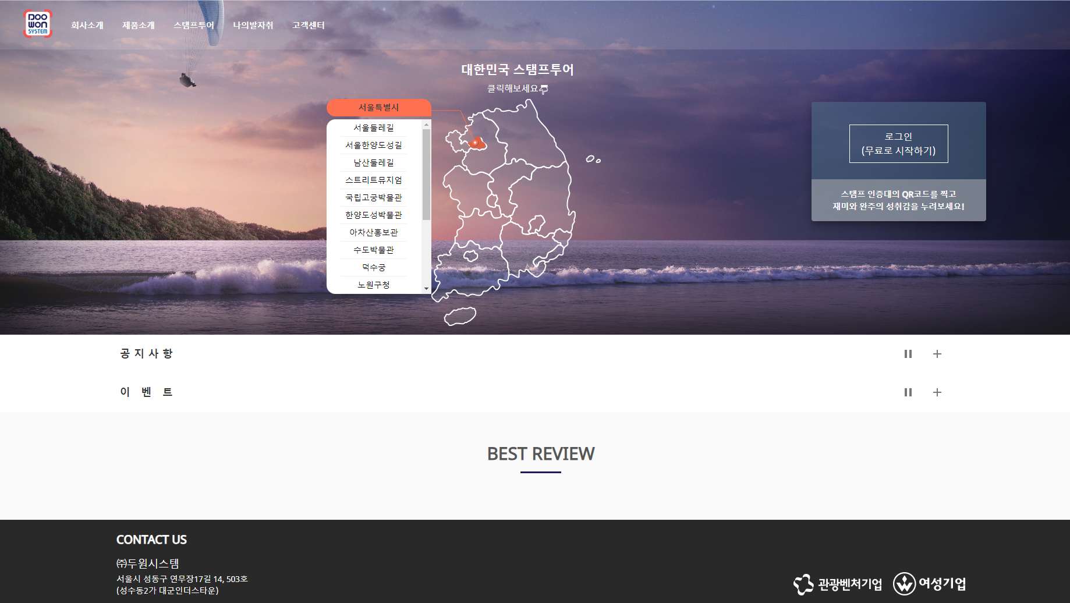Viewport: 1070px width, 603px height.
Task: Open the 스탬프투어 menu
Action: 194,25
